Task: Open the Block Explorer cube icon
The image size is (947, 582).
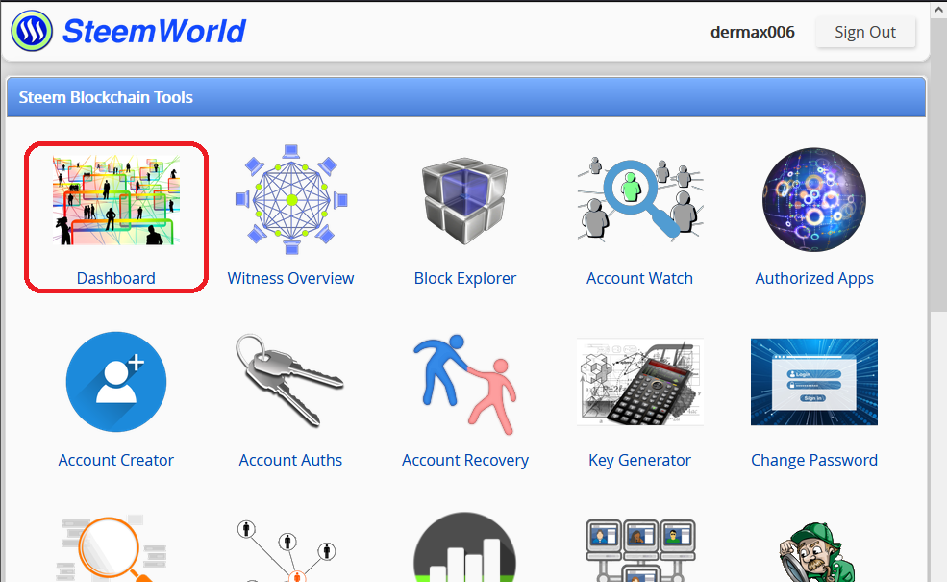Action: click(x=465, y=201)
